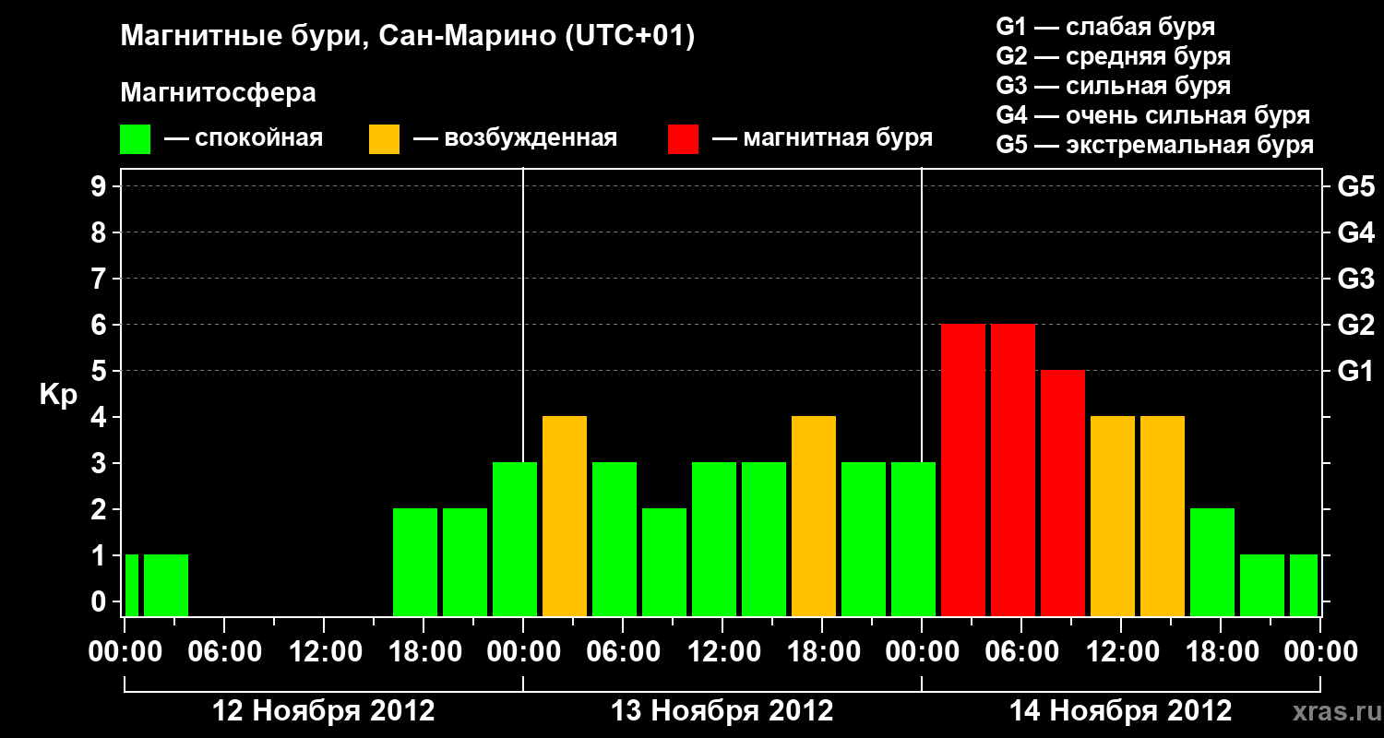Click the green Kp 2 bar on 14 November

tap(1212, 563)
